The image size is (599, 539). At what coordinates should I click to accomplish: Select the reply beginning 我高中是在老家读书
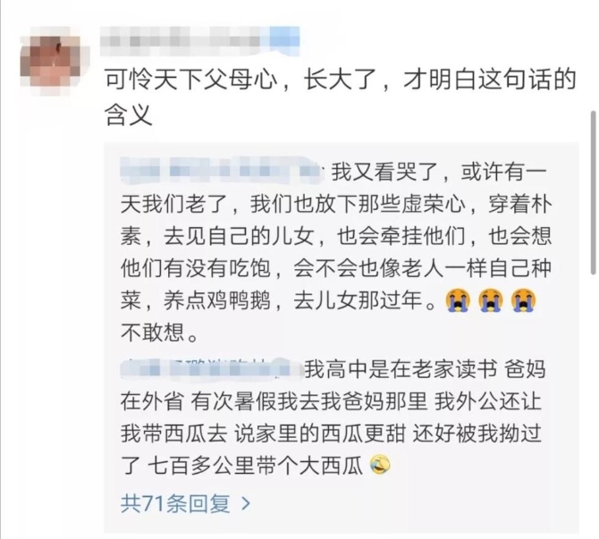[333, 417]
